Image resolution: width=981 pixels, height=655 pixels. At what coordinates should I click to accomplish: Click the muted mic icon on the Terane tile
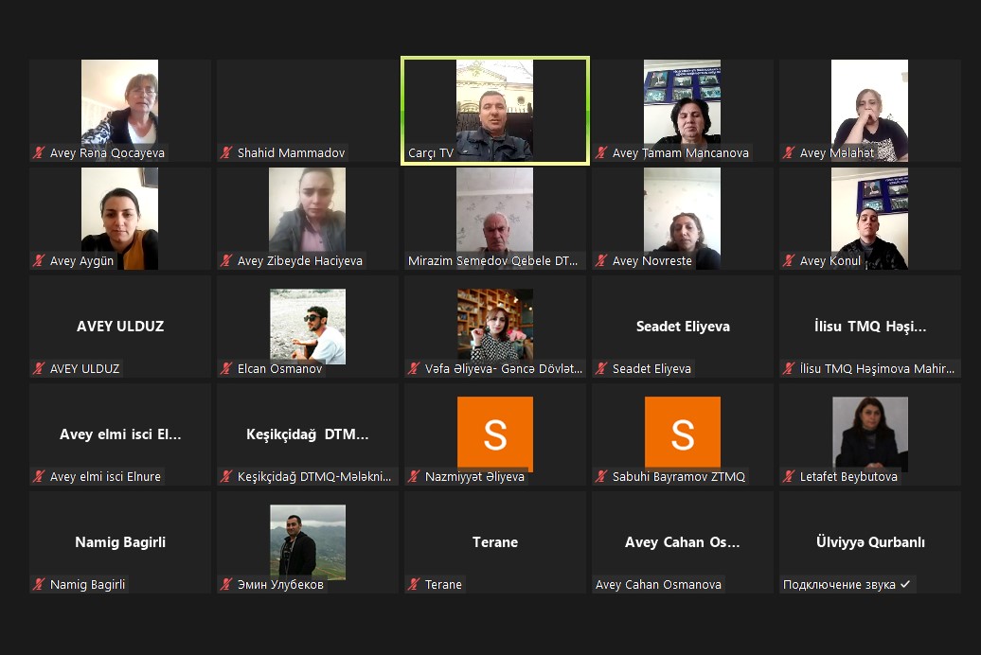click(x=414, y=584)
